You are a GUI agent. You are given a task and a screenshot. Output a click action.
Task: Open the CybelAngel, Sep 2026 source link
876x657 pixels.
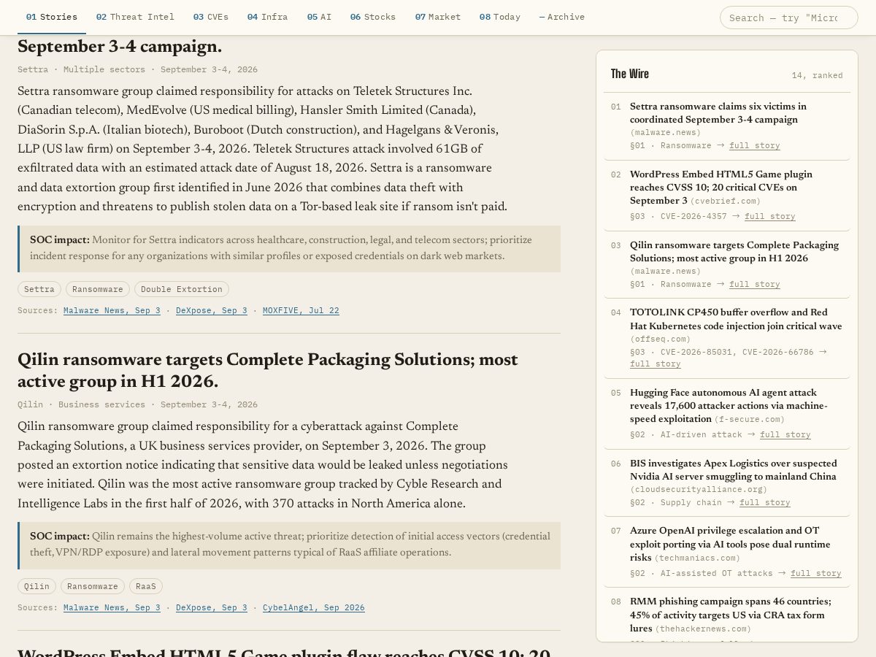point(314,607)
